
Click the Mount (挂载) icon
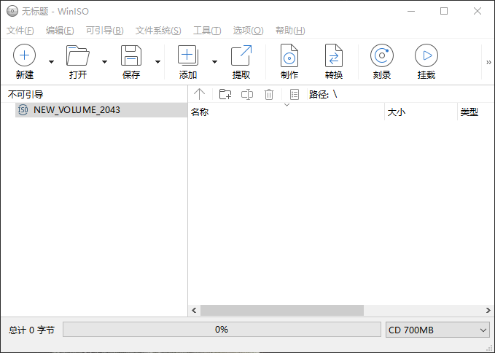(x=426, y=55)
